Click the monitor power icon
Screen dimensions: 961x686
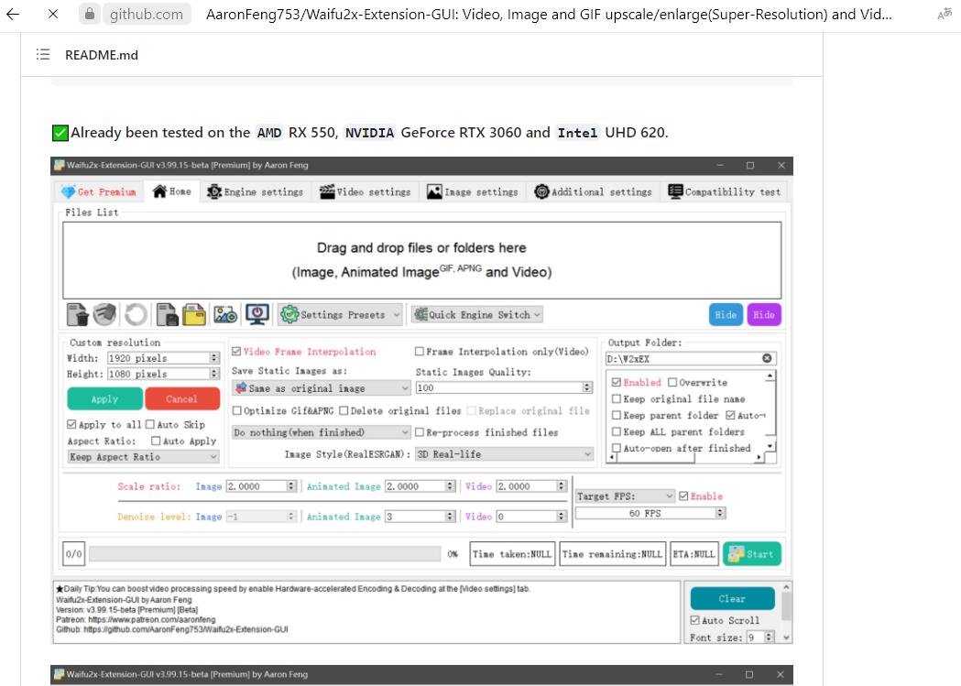tap(257, 314)
